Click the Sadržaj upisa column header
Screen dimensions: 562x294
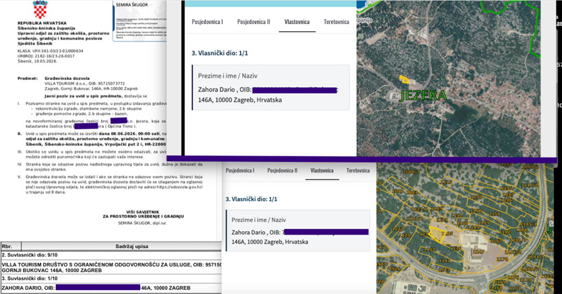[x=132, y=246]
